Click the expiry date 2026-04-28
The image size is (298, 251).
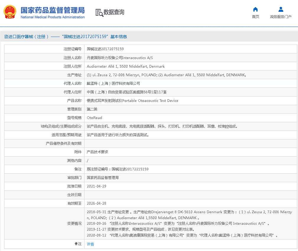click(x=97, y=203)
